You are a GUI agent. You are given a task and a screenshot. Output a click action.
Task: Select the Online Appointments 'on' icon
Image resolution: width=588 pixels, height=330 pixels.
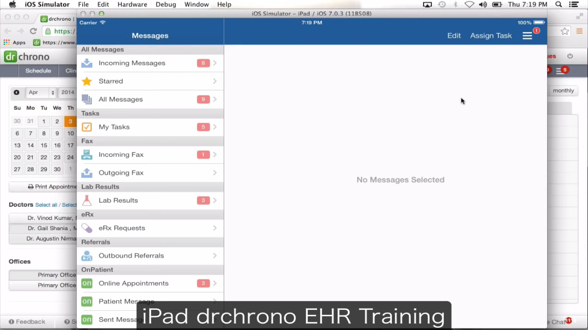87,284
